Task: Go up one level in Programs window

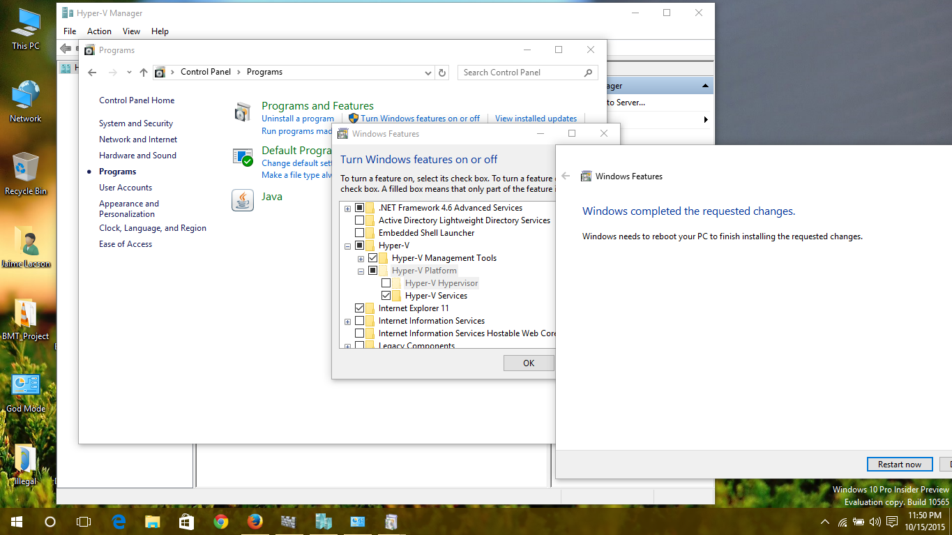Action: coord(144,73)
